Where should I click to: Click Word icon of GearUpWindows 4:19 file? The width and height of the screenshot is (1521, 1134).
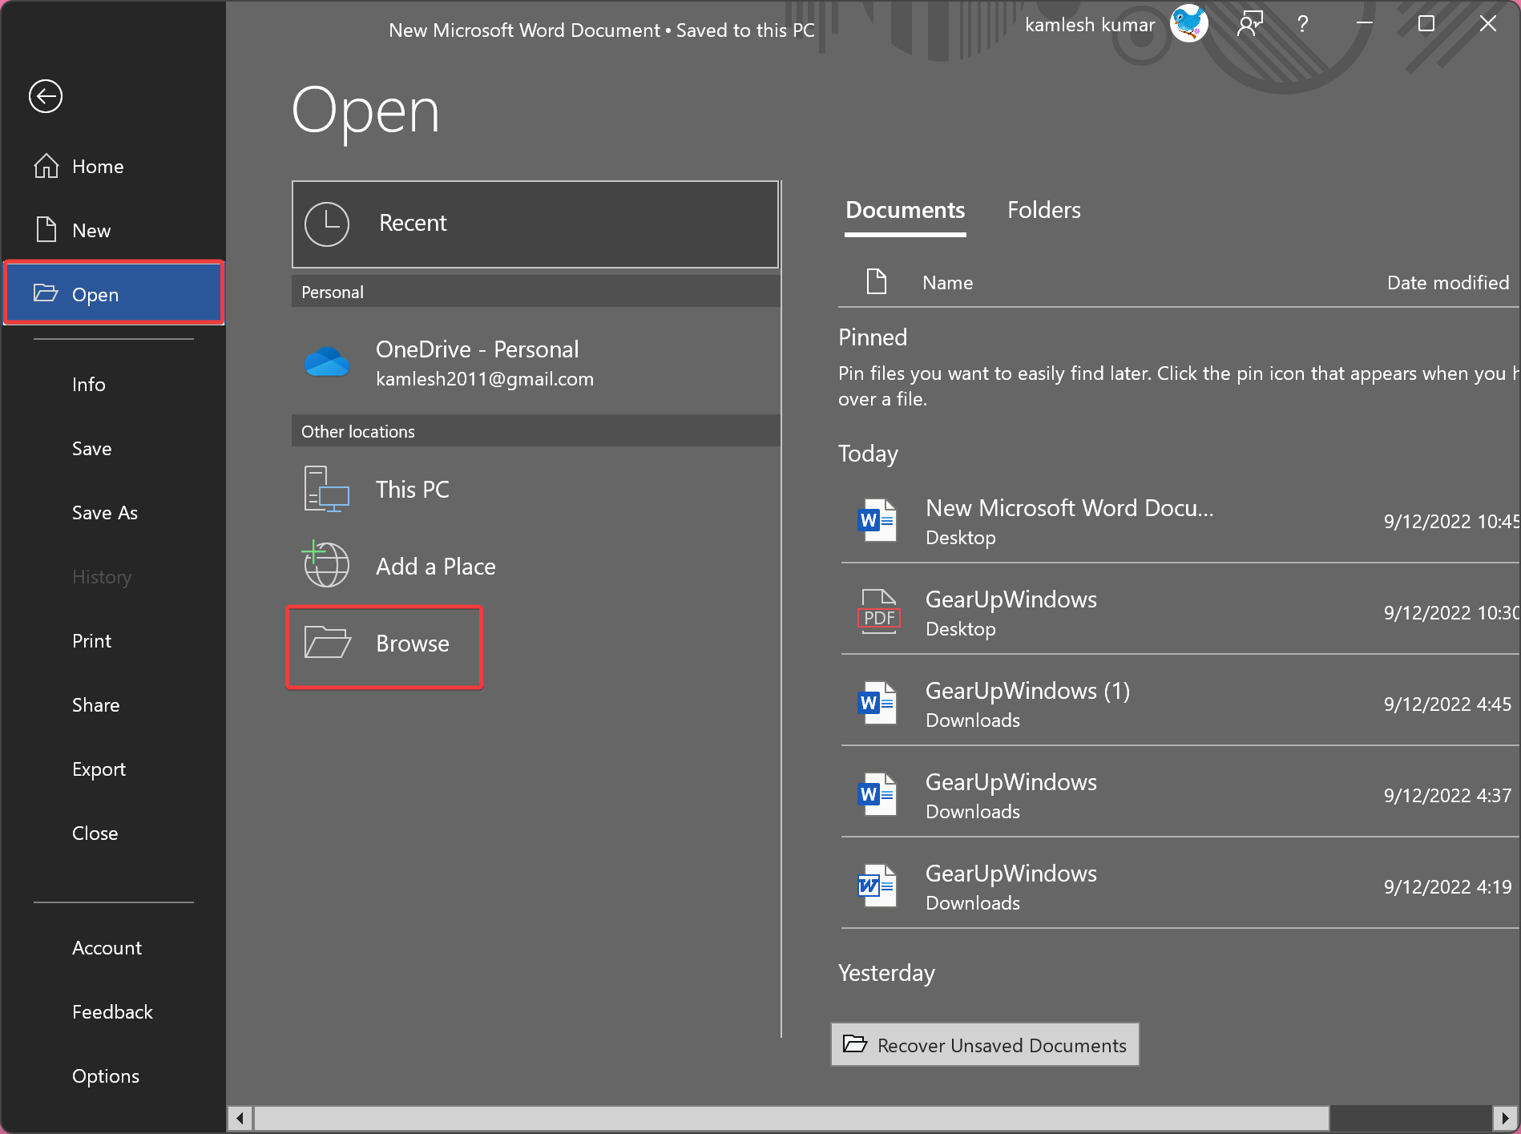pos(877,886)
